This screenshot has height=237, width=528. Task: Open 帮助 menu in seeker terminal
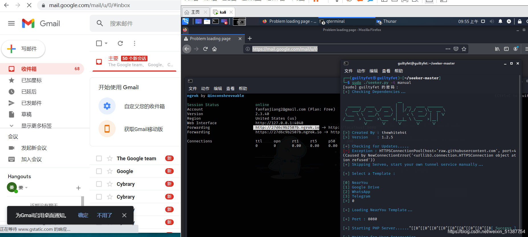tap(399, 71)
